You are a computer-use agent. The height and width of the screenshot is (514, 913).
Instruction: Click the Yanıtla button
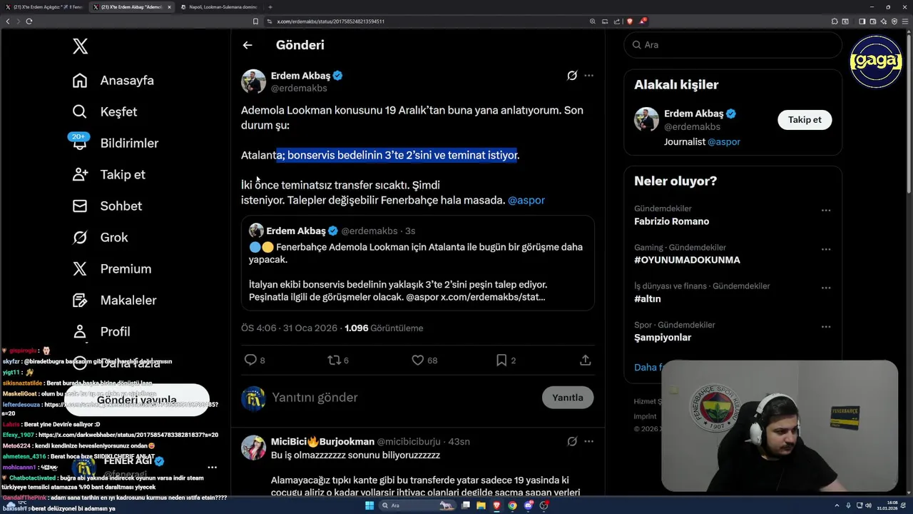(568, 398)
